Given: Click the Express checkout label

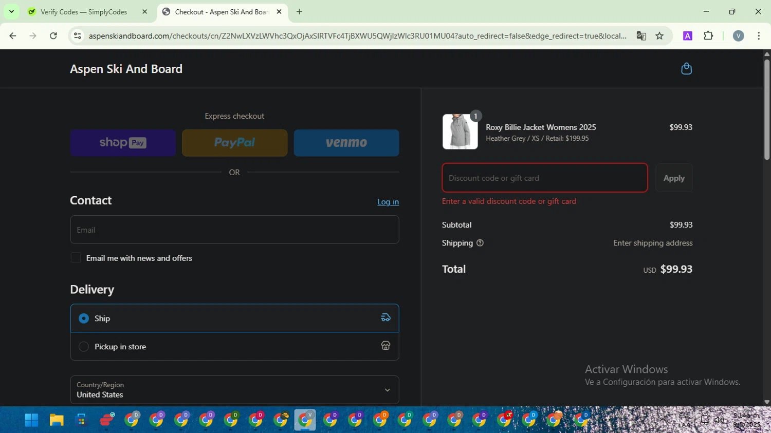Looking at the screenshot, I should 234,116.
